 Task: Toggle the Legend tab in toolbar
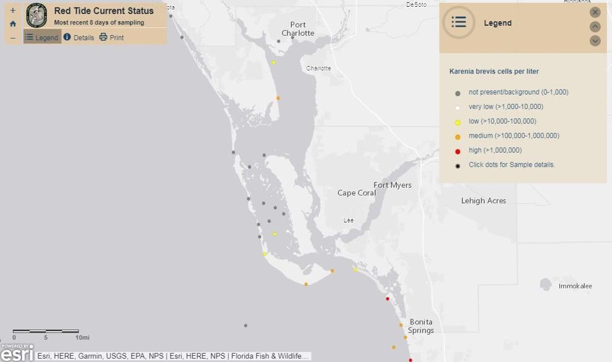[x=42, y=38]
